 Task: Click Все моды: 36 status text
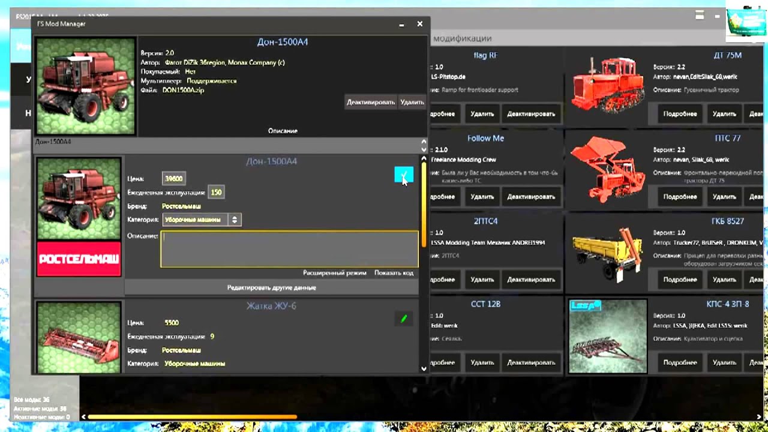coord(31,400)
